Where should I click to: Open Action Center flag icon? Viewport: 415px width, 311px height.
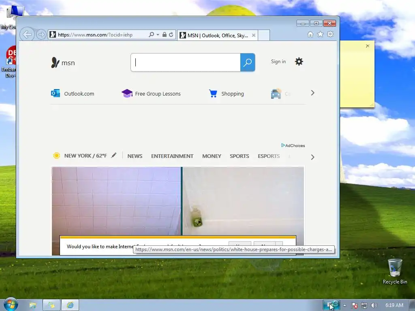click(x=355, y=305)
